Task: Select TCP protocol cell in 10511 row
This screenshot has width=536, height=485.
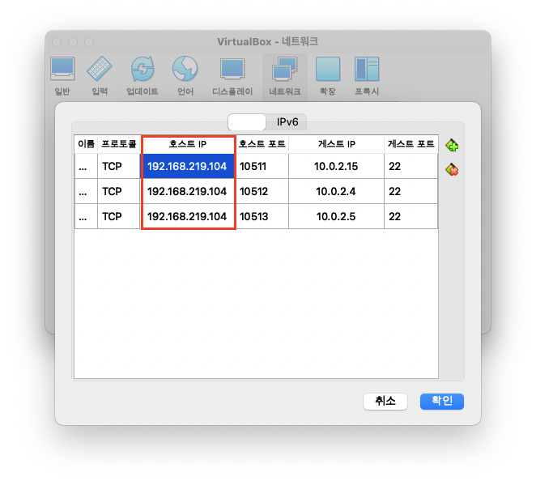Action: click(x=119, y=166)
